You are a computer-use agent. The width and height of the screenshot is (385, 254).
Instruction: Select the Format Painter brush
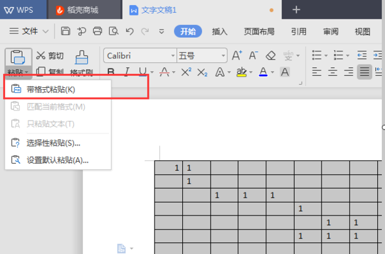tap(81, 58)
